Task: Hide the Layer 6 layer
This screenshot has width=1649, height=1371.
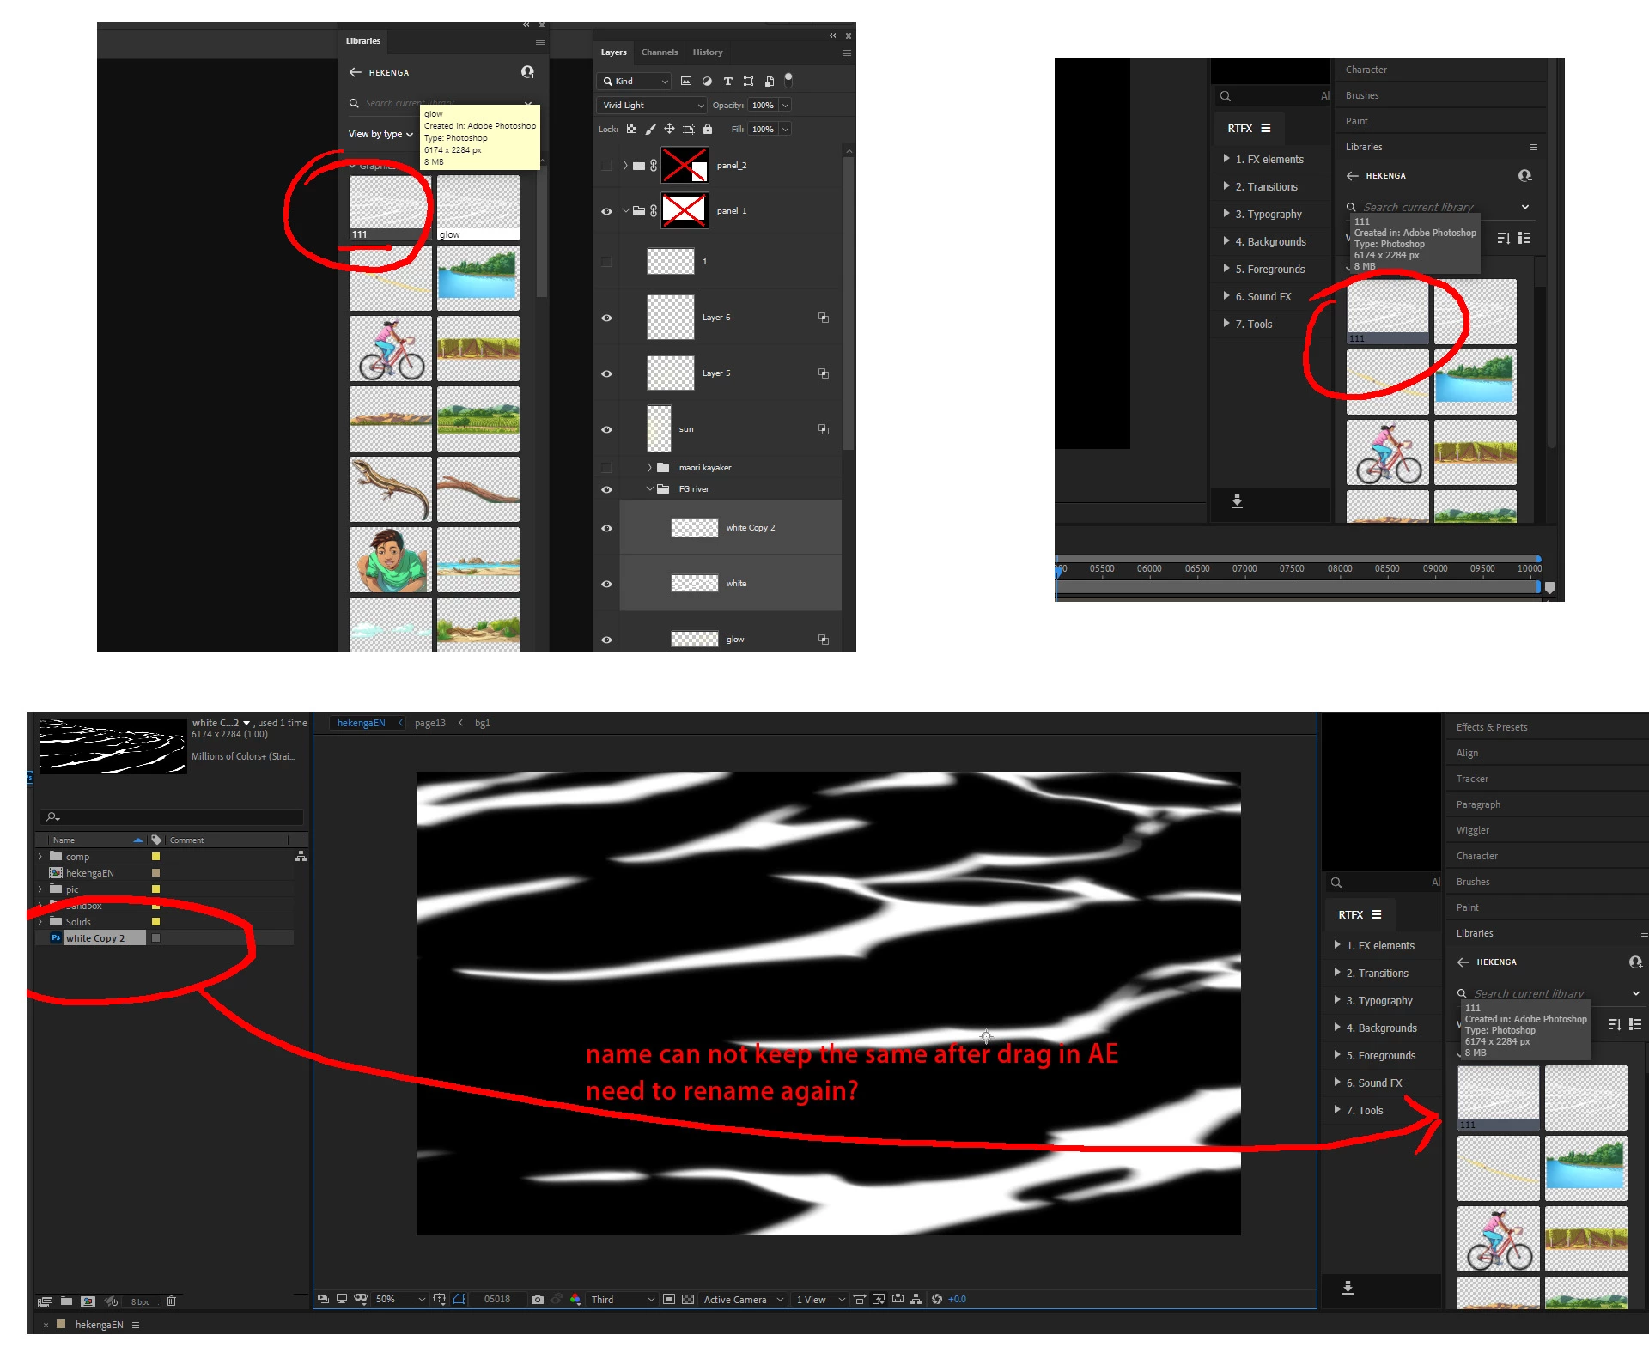Action: click(606, 318)
